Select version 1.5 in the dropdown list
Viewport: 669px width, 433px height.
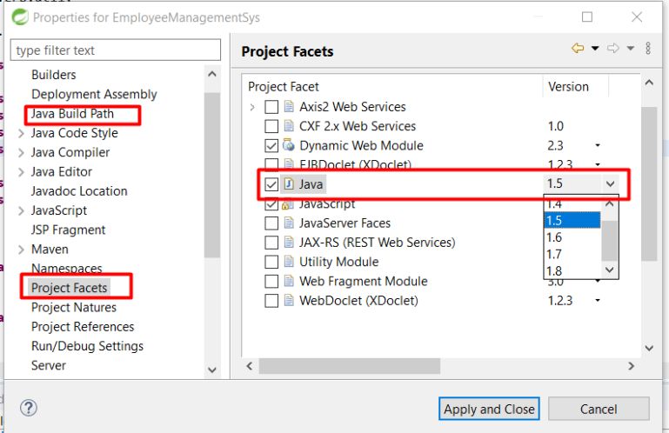[x=572, y=220]
